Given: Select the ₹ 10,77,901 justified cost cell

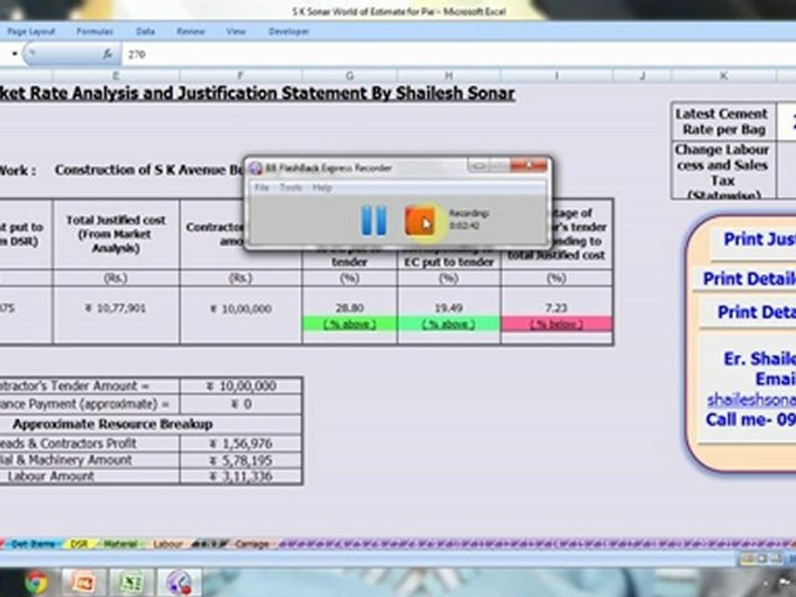Looking at the screenshot, I should tap(116, 308).
